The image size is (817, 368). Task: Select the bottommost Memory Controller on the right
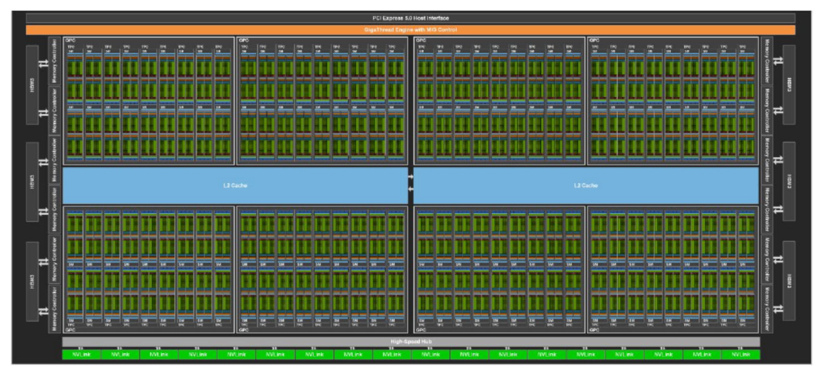[x=766, y=308]
